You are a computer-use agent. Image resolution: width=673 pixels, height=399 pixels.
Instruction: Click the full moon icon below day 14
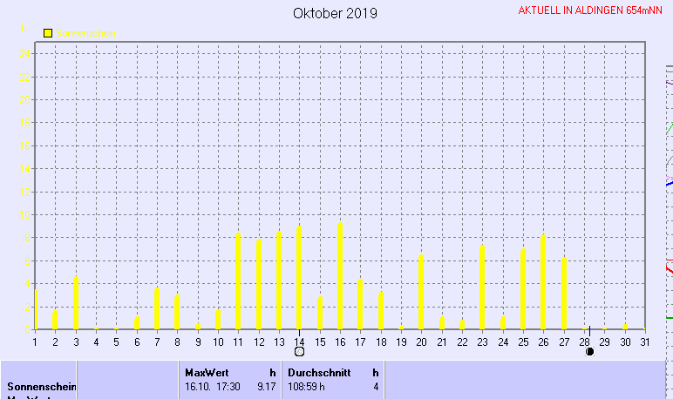300,352
